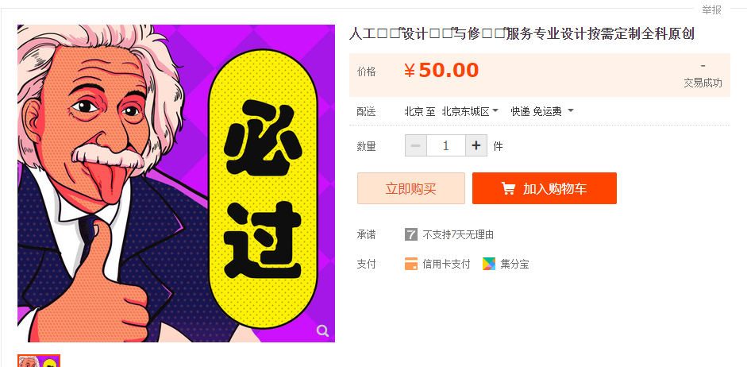Click the 不支持7天无理由 promise text
Image resolution: width=747 pixels, height=367 pixels.
coord(458,234)
